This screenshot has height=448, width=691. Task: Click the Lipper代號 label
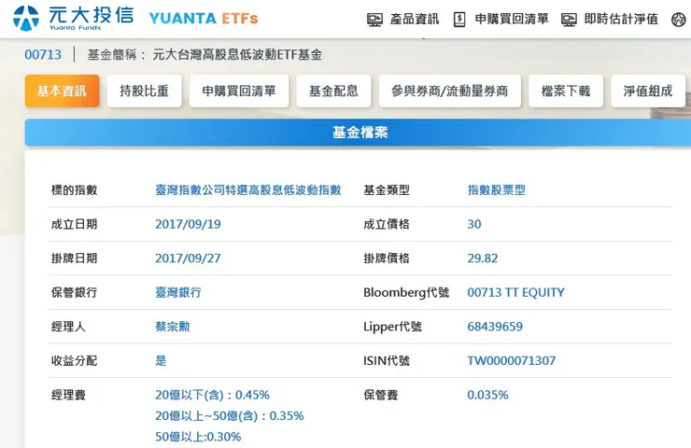392,327
